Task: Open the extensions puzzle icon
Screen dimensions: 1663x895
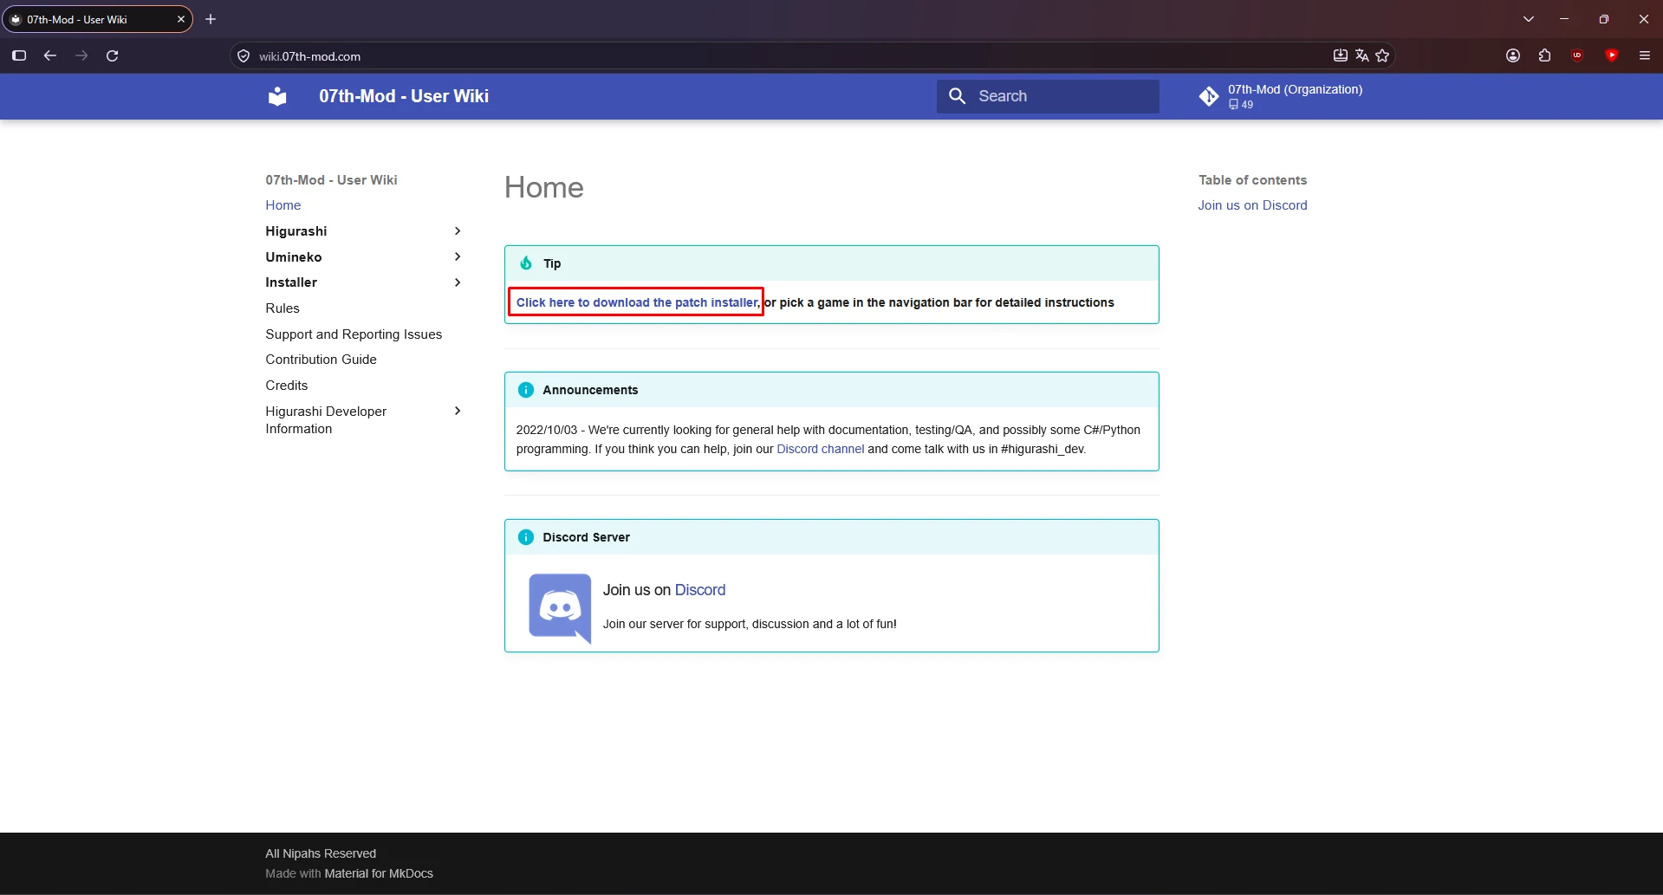Action: [x=1544, y=55]
